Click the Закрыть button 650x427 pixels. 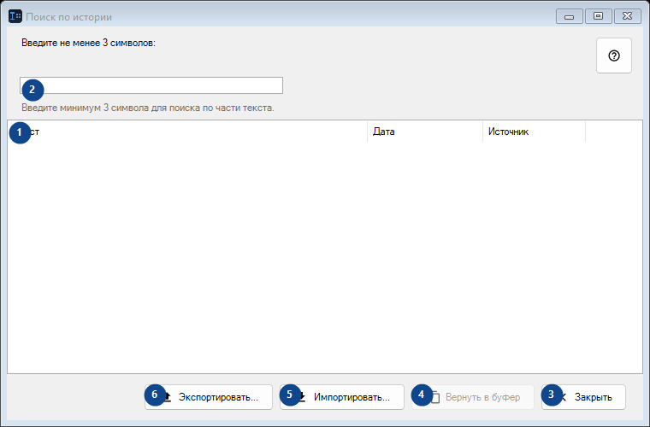point(583,397)
